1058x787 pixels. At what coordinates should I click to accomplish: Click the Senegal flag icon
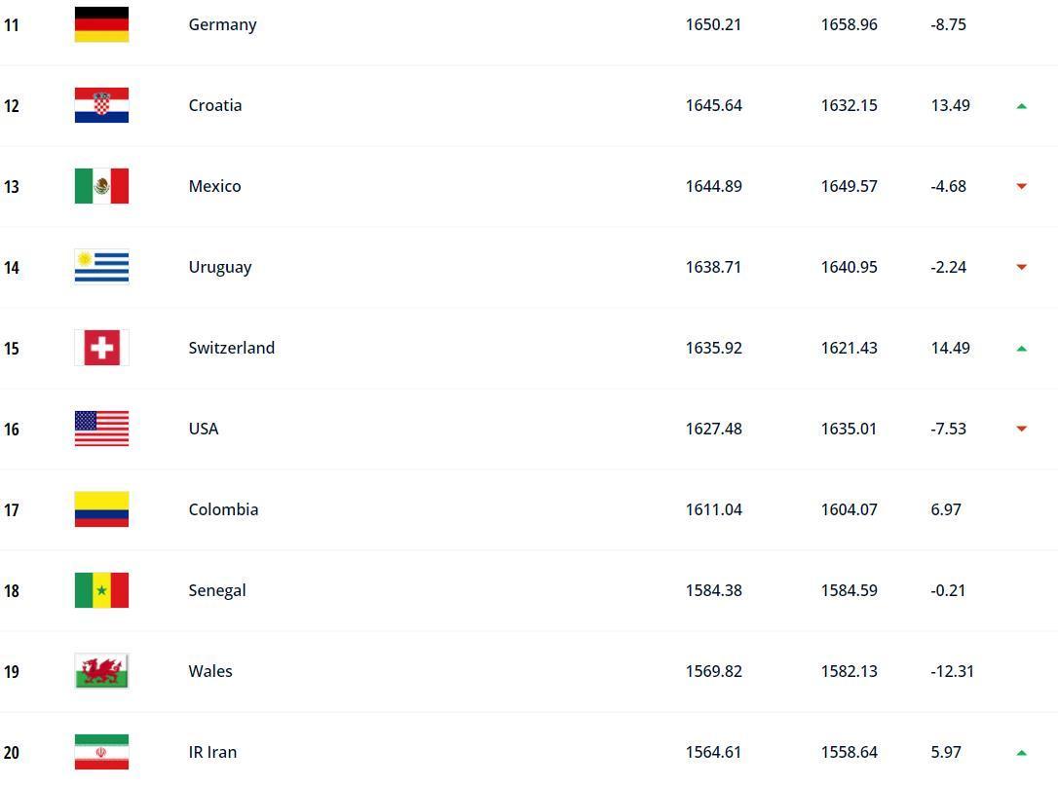[101, 590]
